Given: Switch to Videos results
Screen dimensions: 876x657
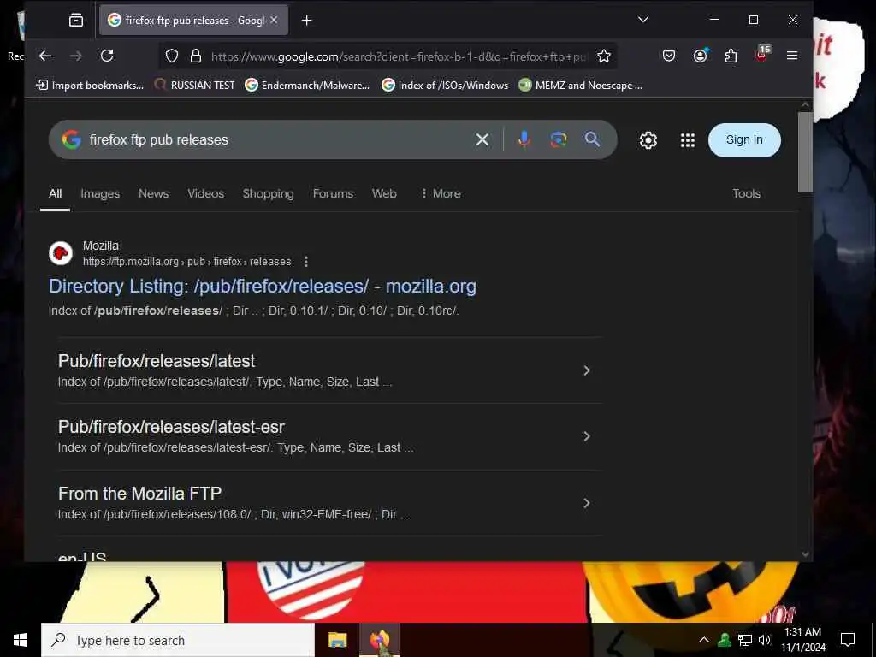Looking at the screenshot, I should (x=205, y=193).
